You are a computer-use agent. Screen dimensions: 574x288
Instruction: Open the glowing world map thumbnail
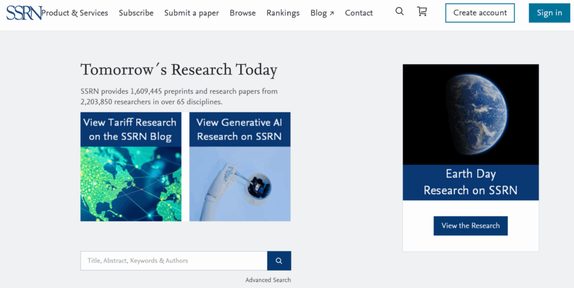pos(131,184)
